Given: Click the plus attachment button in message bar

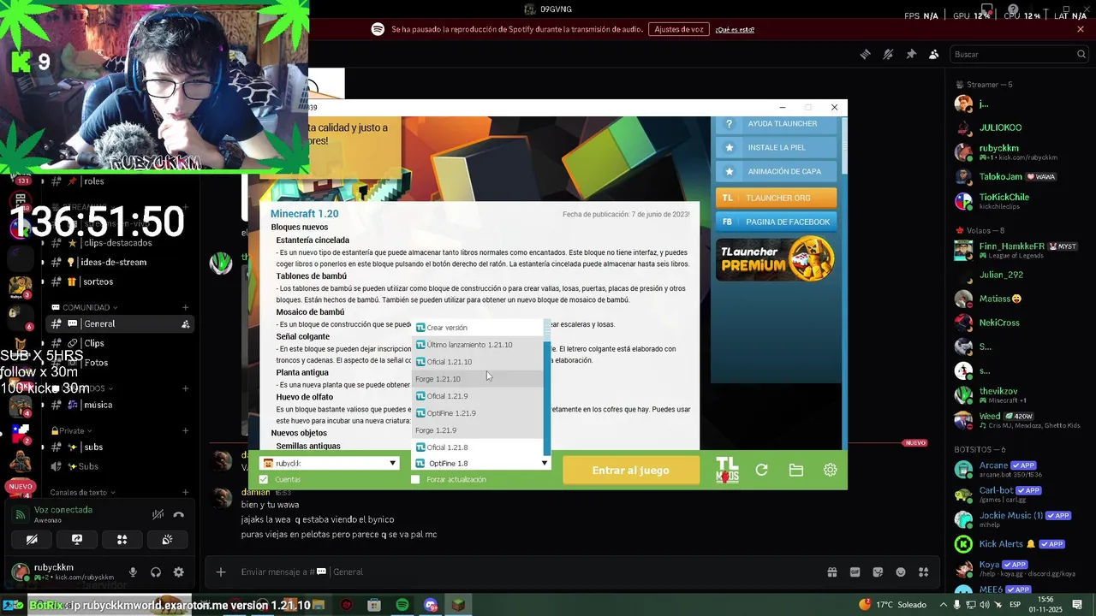Looking at the screenshot, I should tap(221, 572).
